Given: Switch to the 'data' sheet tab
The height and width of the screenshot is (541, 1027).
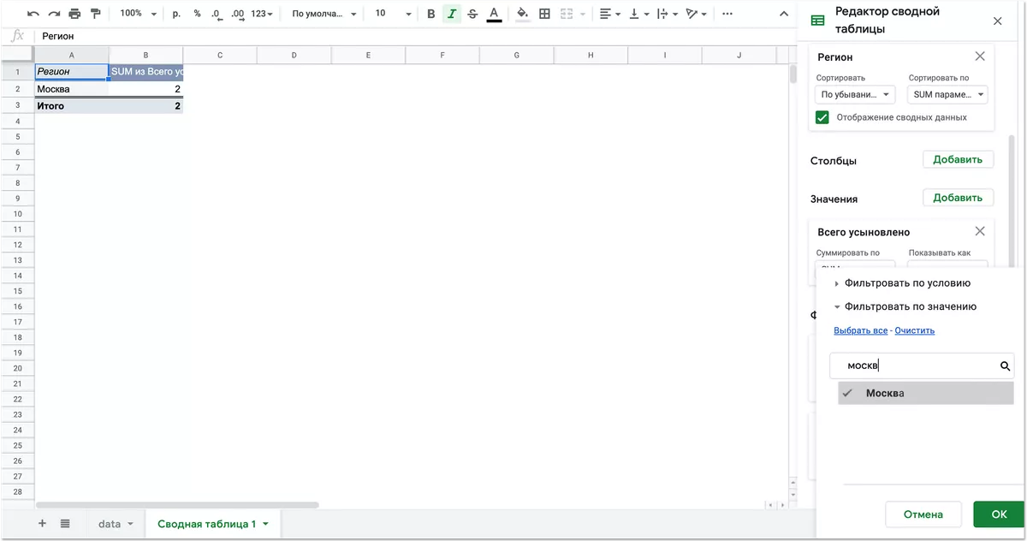Looking at the screenshot, I should coord(110,524).
